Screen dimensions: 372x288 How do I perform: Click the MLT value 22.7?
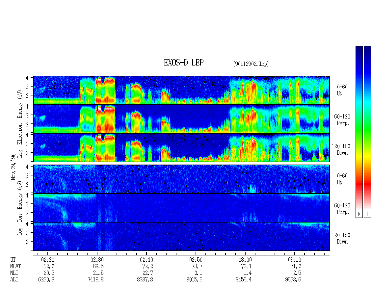coord(147,273)
